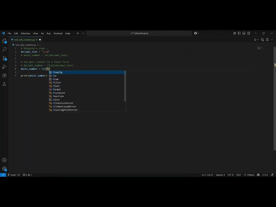Choose 'for' from the suggestion list

(87, 76)
